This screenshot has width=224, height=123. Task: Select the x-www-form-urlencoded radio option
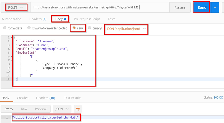(x=29, y=28)
